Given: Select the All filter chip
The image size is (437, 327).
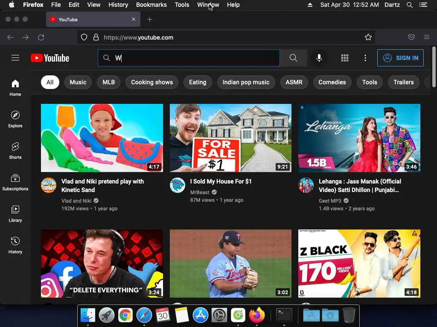Looking at the screenshot, I should (x=50, y=82).
